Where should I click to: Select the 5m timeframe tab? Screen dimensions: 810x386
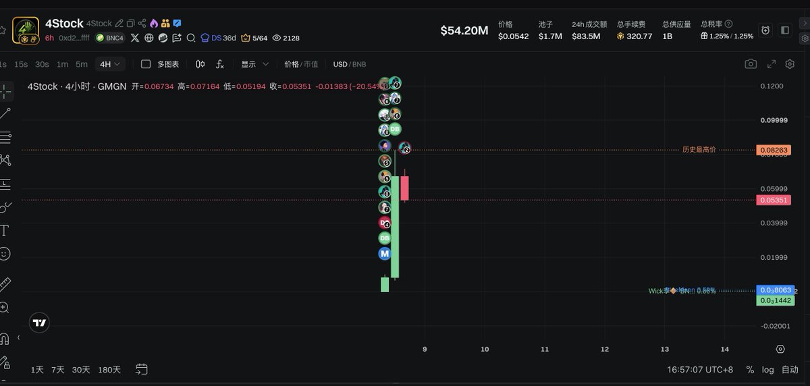[82, 64]
